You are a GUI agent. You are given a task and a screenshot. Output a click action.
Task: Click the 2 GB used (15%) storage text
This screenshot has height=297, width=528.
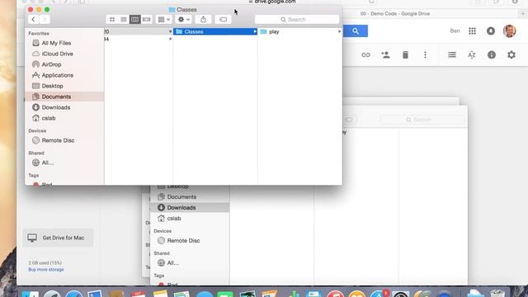click(x=45, y=262)
